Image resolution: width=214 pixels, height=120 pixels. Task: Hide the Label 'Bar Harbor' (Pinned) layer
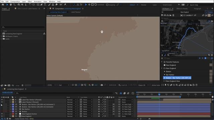2,100
